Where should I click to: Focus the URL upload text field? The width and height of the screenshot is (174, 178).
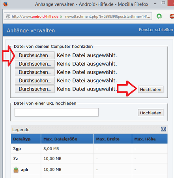tap(56, 112)
